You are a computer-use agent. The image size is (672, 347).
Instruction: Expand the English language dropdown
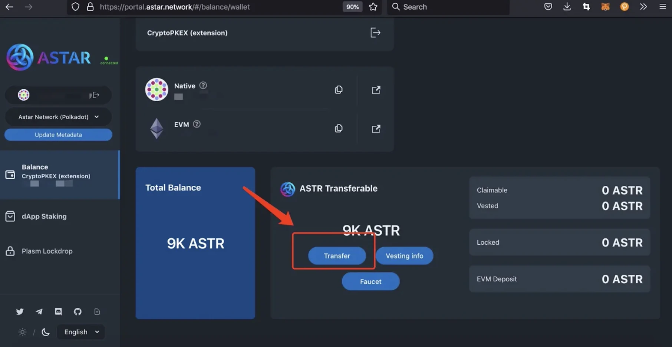[81, 332]
